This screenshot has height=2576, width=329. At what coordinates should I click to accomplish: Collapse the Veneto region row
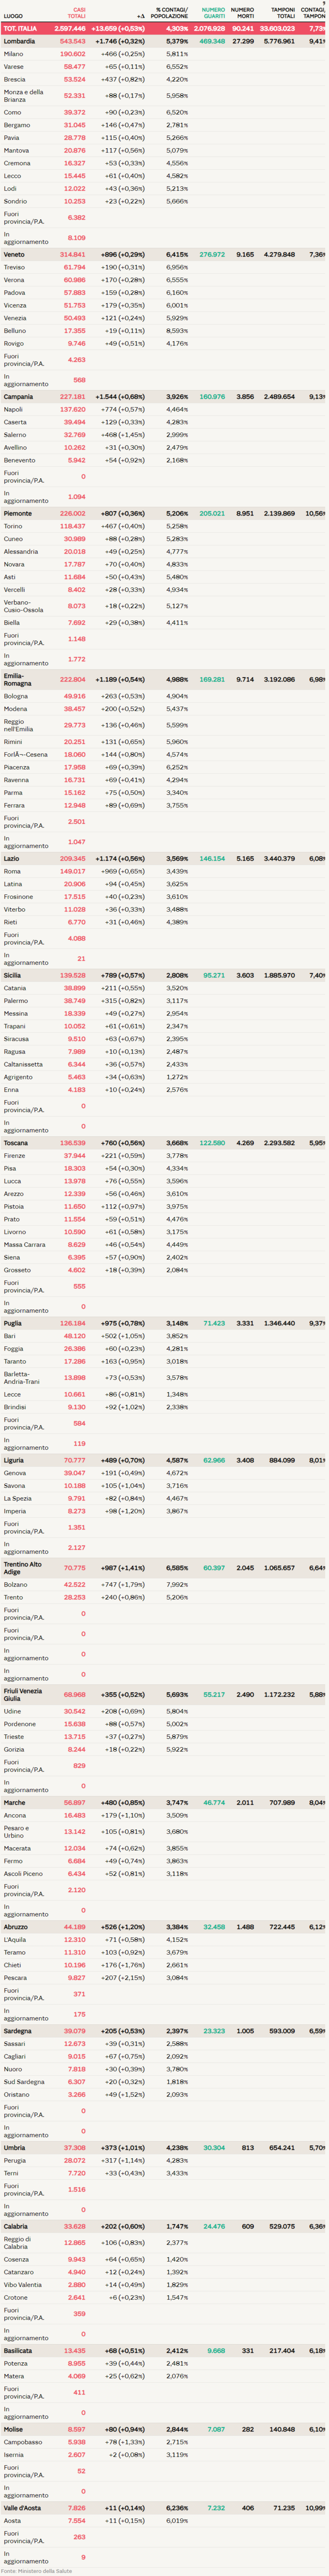click(14, 255)
